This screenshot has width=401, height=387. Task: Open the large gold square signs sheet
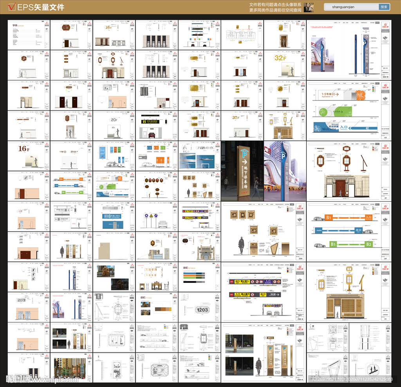(x=264, y=231)
